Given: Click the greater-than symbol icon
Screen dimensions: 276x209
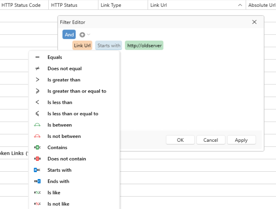Looking at the screenshot, I should 37,80.
